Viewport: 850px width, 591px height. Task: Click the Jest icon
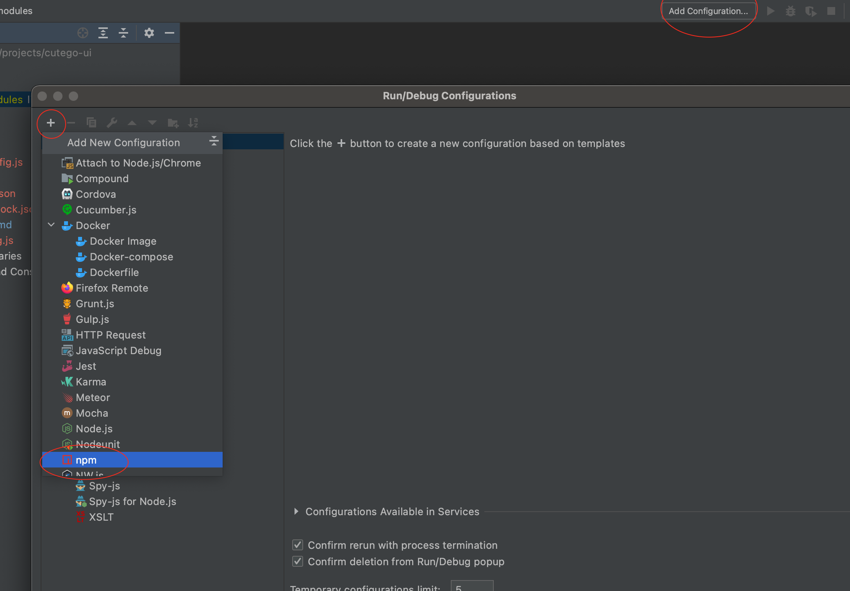pyautogui.click(x=67, y=366)
